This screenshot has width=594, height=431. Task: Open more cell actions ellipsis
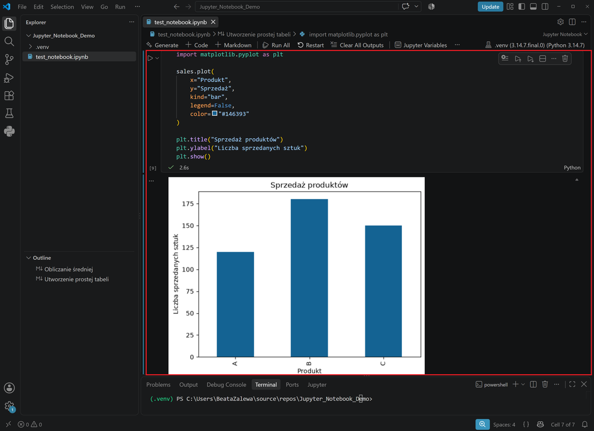pyautogui.click(x=554, y=59)
